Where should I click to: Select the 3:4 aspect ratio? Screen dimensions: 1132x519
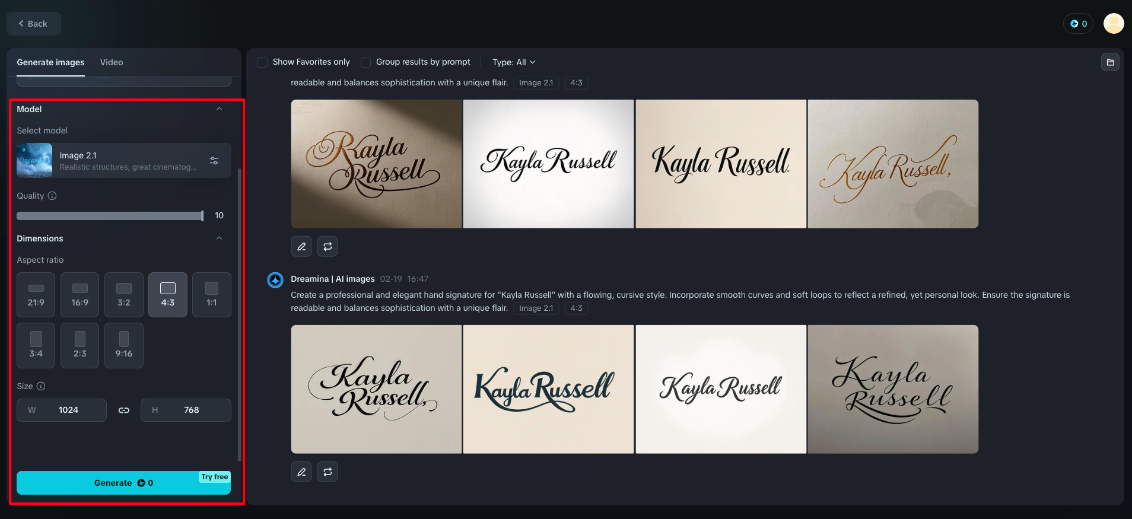click(x=36, y=346)
